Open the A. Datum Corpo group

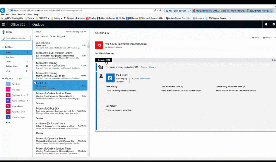16,117
